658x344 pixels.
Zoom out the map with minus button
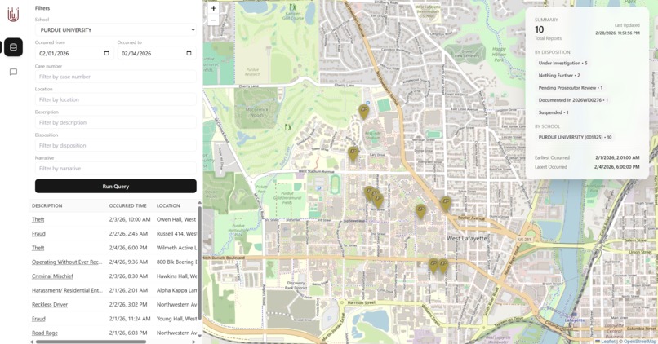(213, 20)
